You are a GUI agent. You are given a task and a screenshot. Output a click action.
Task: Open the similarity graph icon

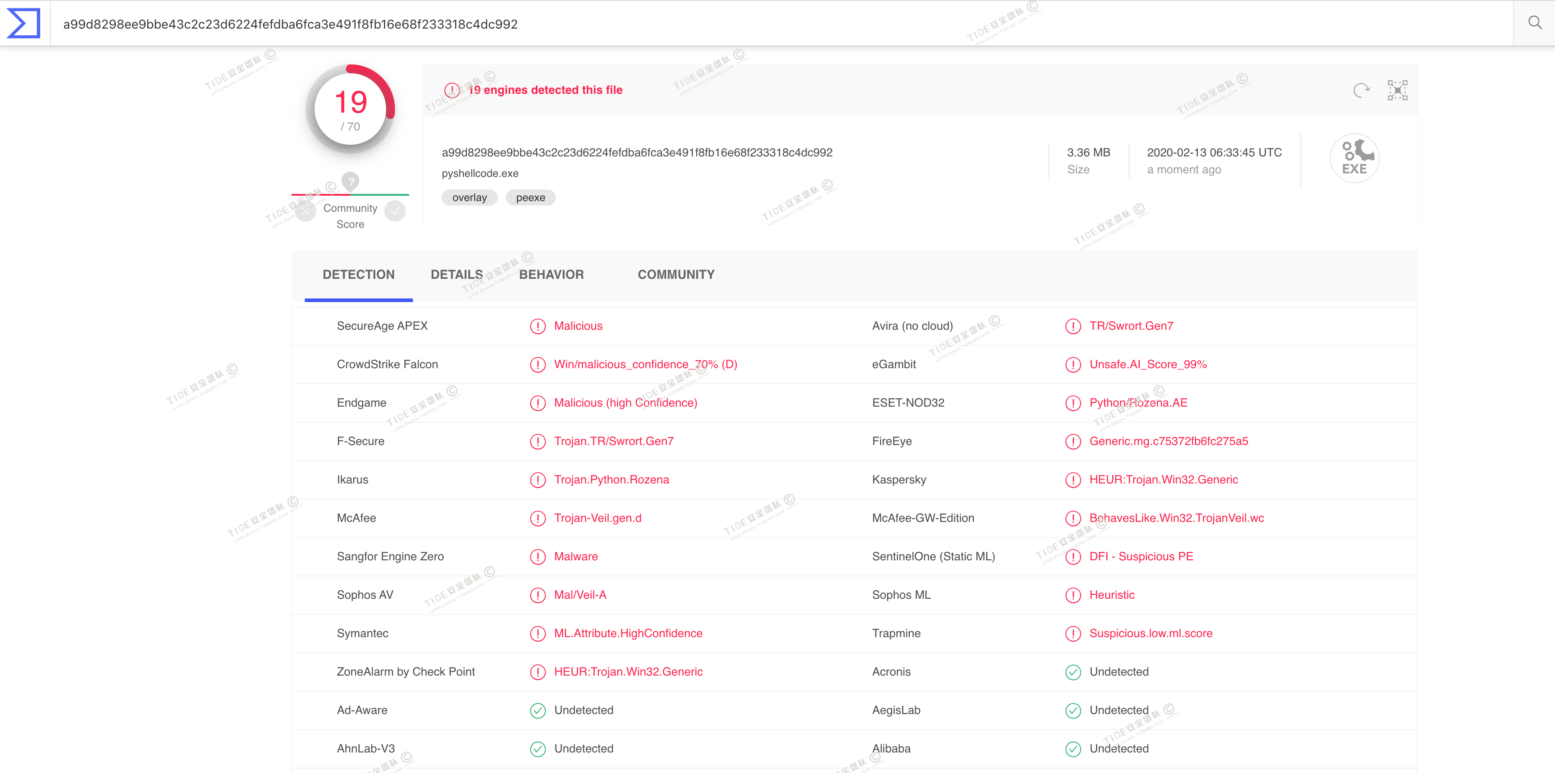tap(1397, 90)
